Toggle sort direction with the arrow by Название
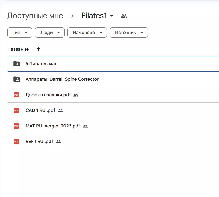The width and height of the screenshot is (219, 197). [x=38, y=49]
